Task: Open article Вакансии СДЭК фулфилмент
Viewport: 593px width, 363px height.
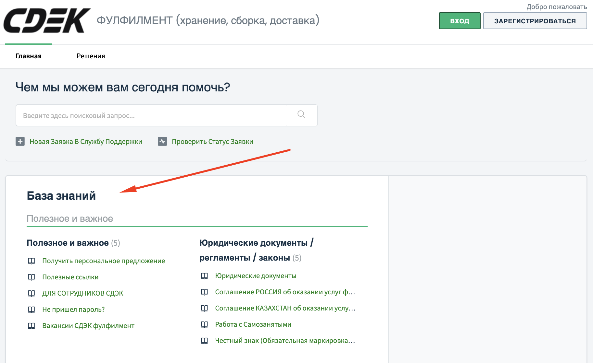Action: click(x=88, y=326)
